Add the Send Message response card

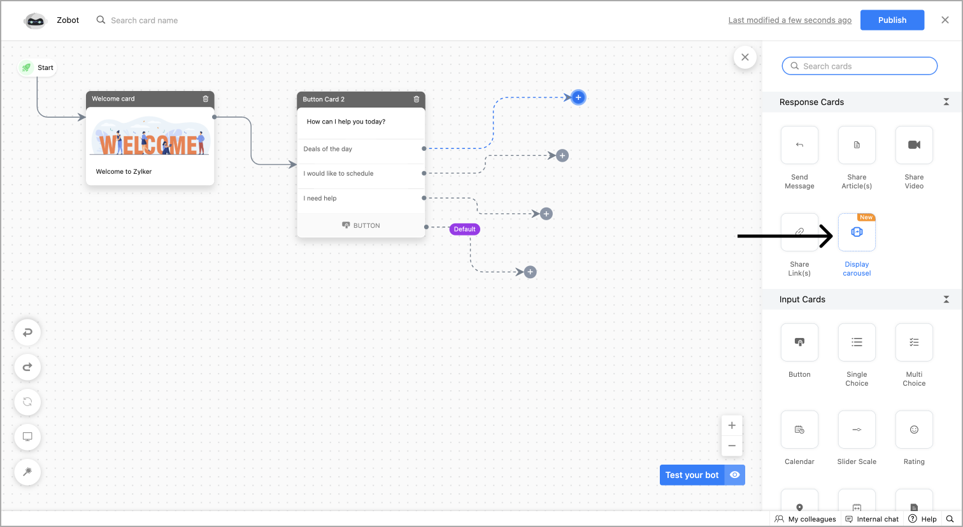(799, 145)
